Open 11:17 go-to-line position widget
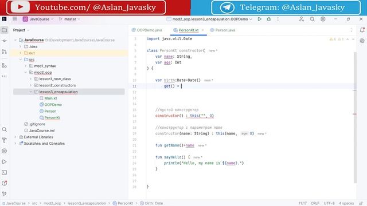The image size is (367, 206). point(303,204)
